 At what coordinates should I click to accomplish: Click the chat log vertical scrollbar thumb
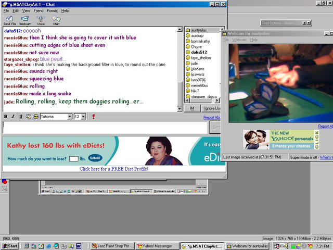(180, 94)
